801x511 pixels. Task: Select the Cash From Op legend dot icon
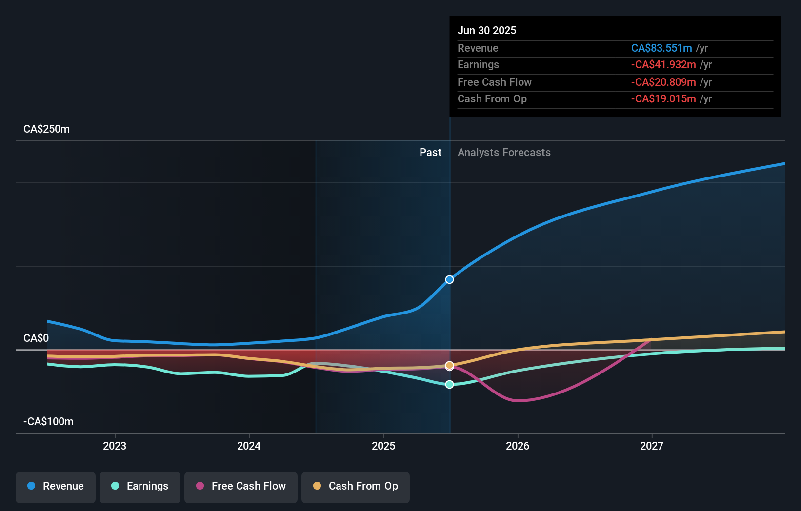(318, 486)
